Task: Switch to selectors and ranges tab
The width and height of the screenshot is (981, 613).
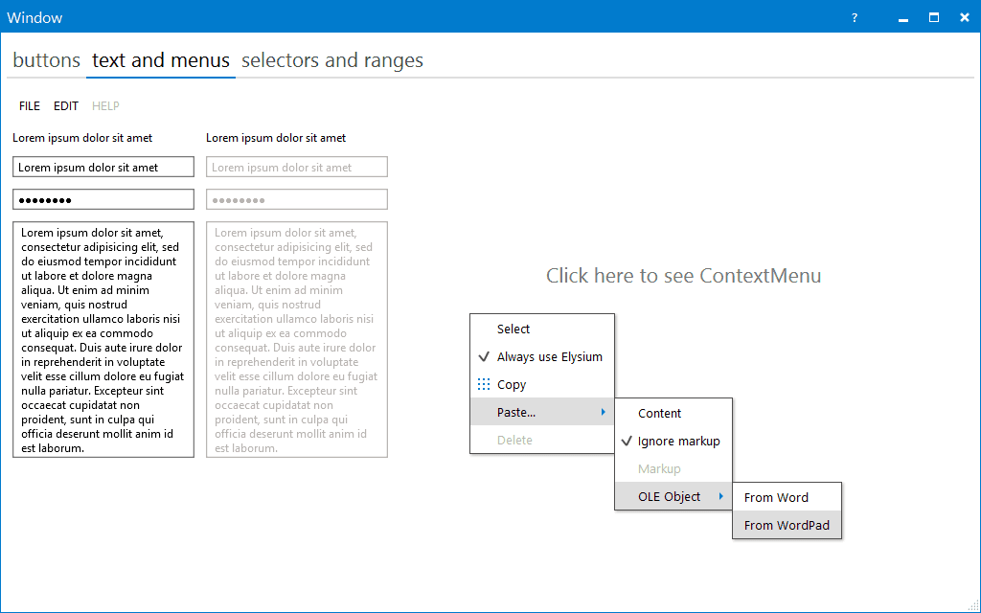Action: (331, 60)
